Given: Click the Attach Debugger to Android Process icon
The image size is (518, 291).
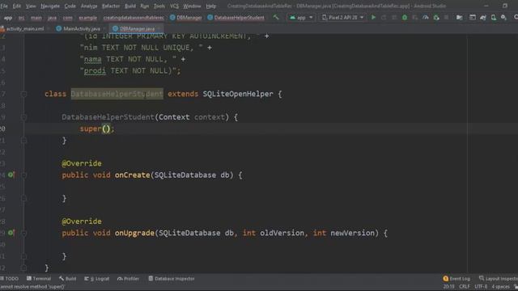Looking at the screenshot, I should [x=436, y=18].
